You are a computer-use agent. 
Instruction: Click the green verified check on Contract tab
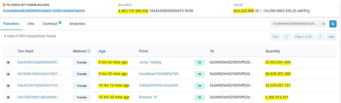60,23
